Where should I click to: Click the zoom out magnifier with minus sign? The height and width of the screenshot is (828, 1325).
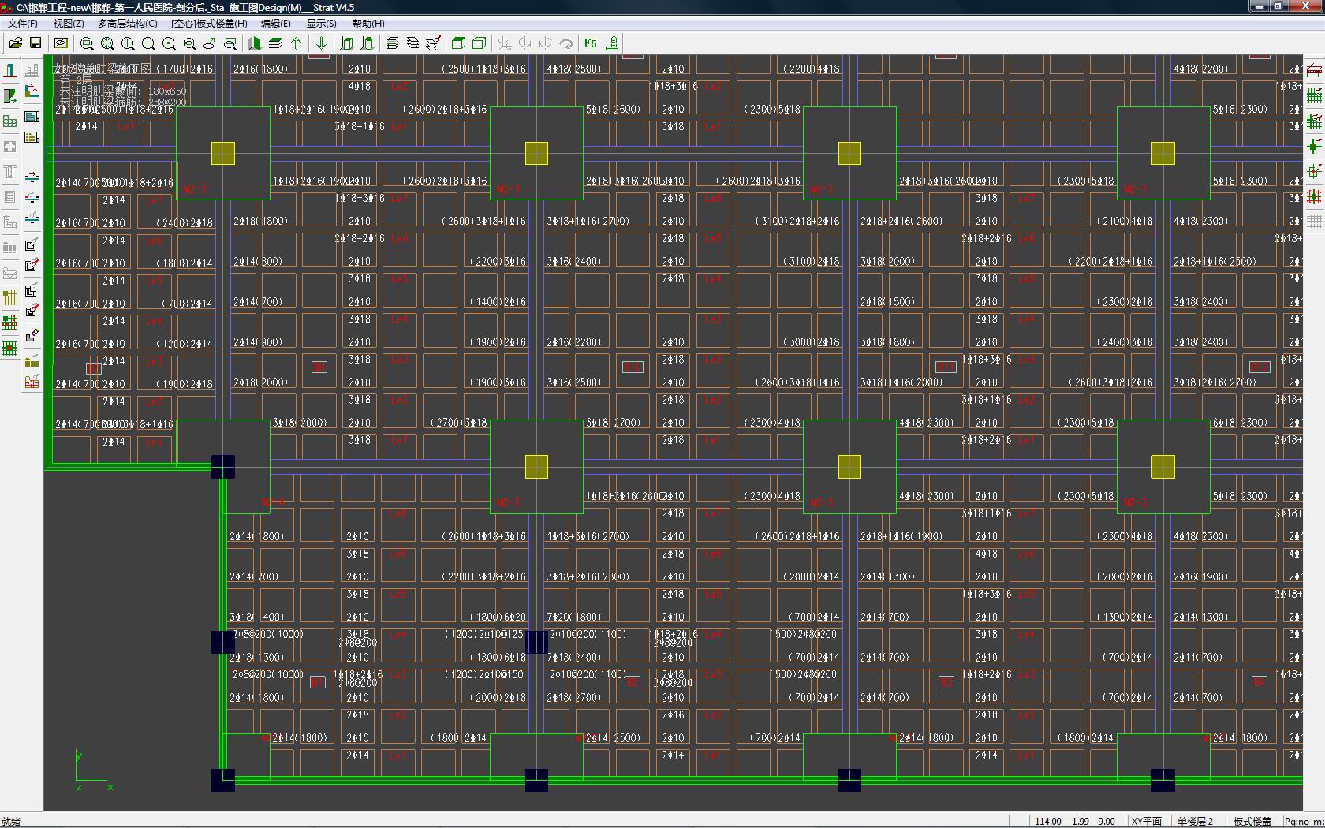(148, 44)
